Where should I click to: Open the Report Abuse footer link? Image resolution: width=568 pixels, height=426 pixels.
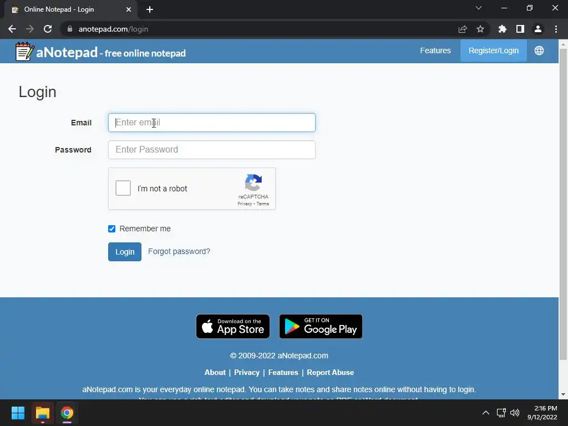[331, 372]
